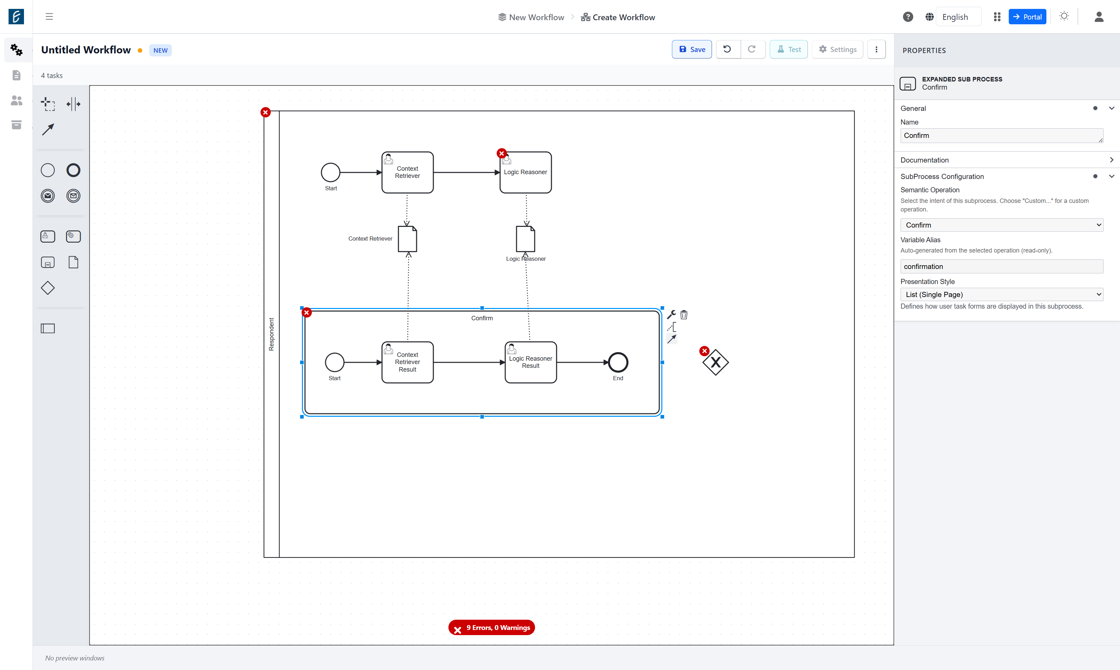Pick the message intermediate event from the palette
The width and height of the screenshot is (1120, 670).
pos(73,196)
